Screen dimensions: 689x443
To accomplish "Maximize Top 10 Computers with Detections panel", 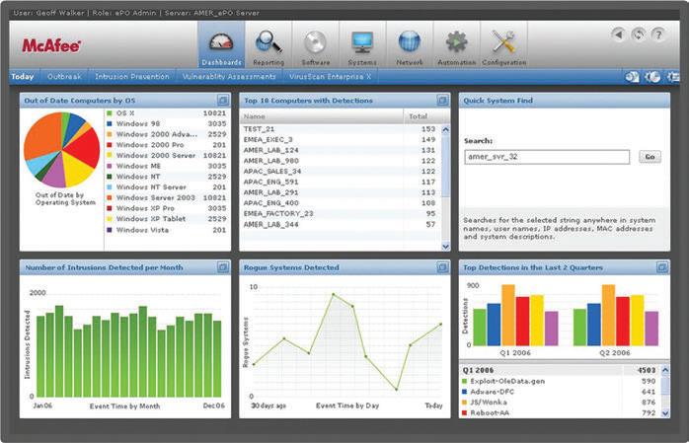I will (442, 100).
